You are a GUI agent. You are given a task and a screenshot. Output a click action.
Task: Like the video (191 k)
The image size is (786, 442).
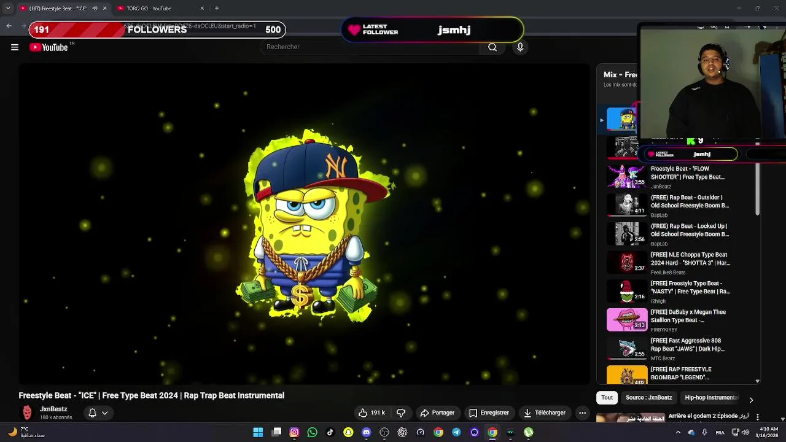372,413
